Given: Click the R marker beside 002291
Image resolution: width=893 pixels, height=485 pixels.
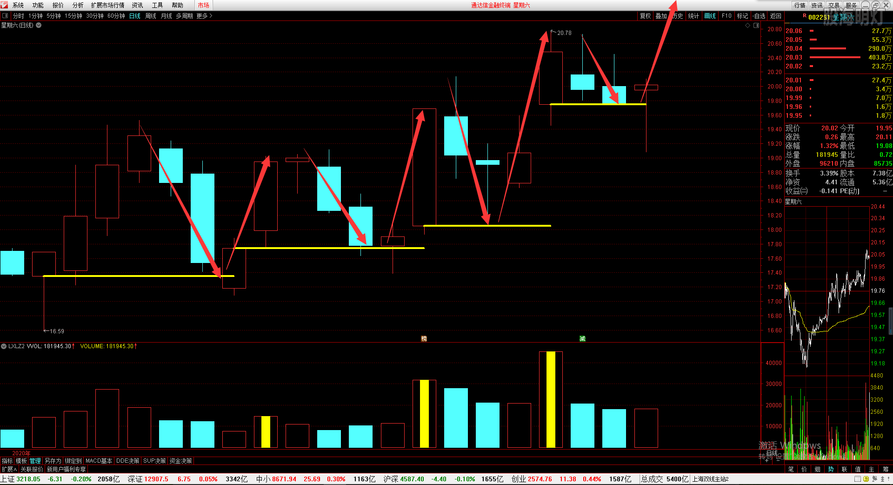Looking at the screenshot, I should [x=805, y=16].
